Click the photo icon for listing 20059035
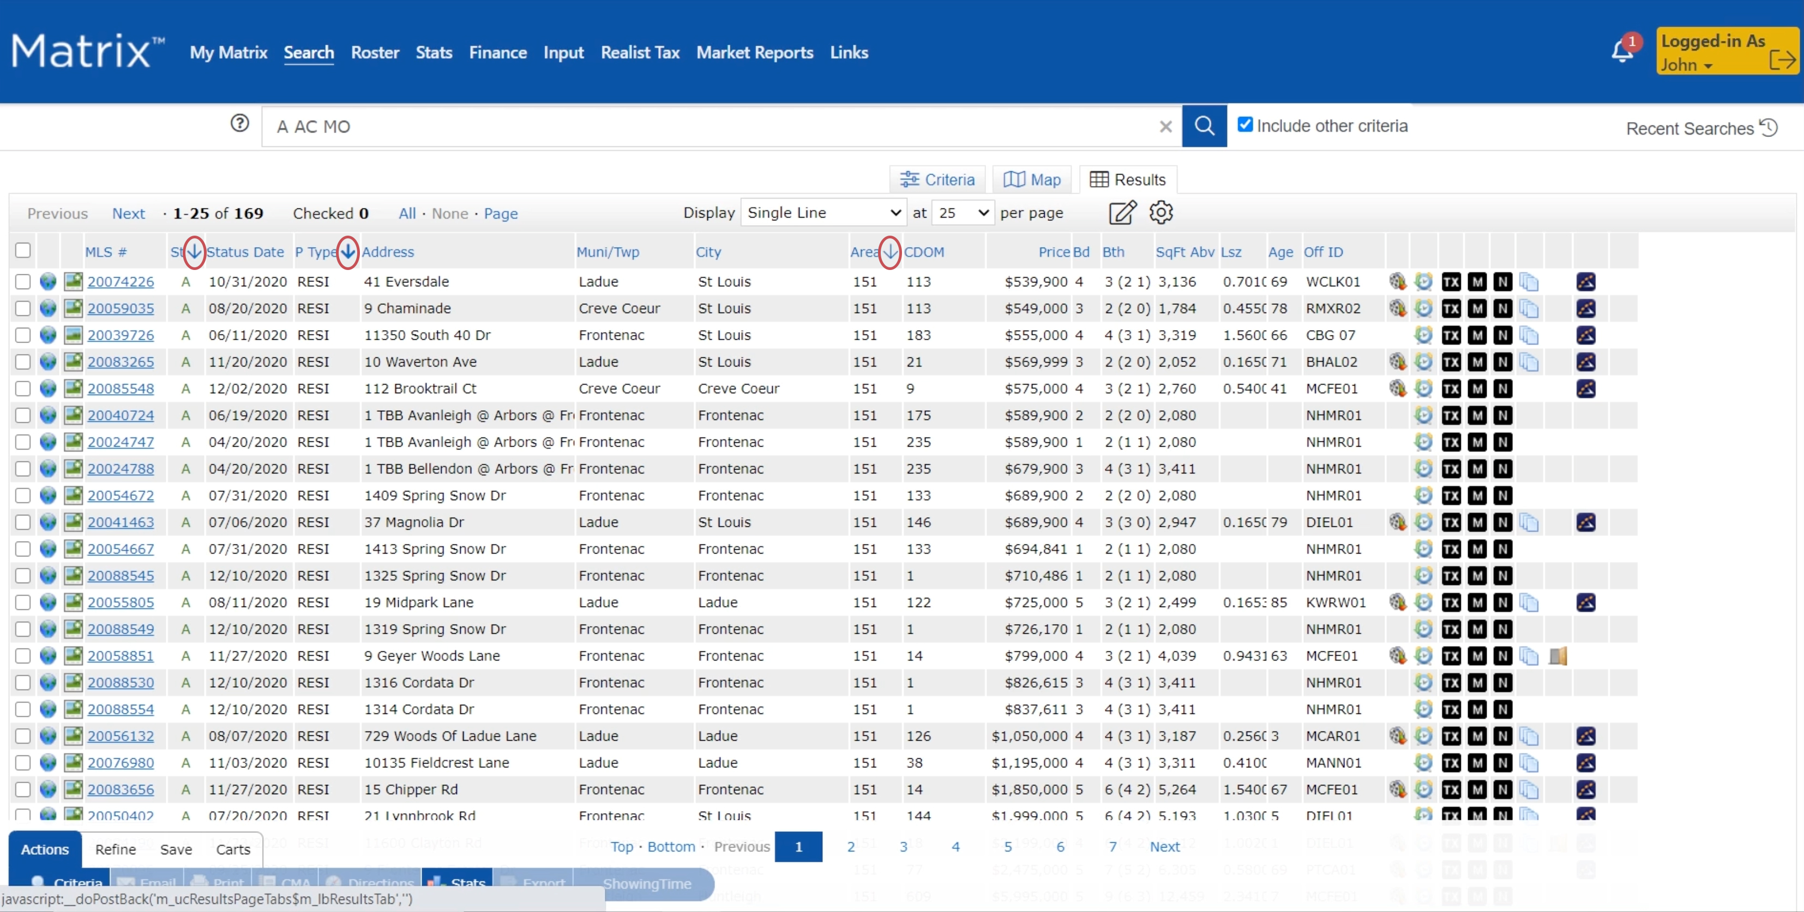This screenshot has height=912, width=1804. [73, 308]
